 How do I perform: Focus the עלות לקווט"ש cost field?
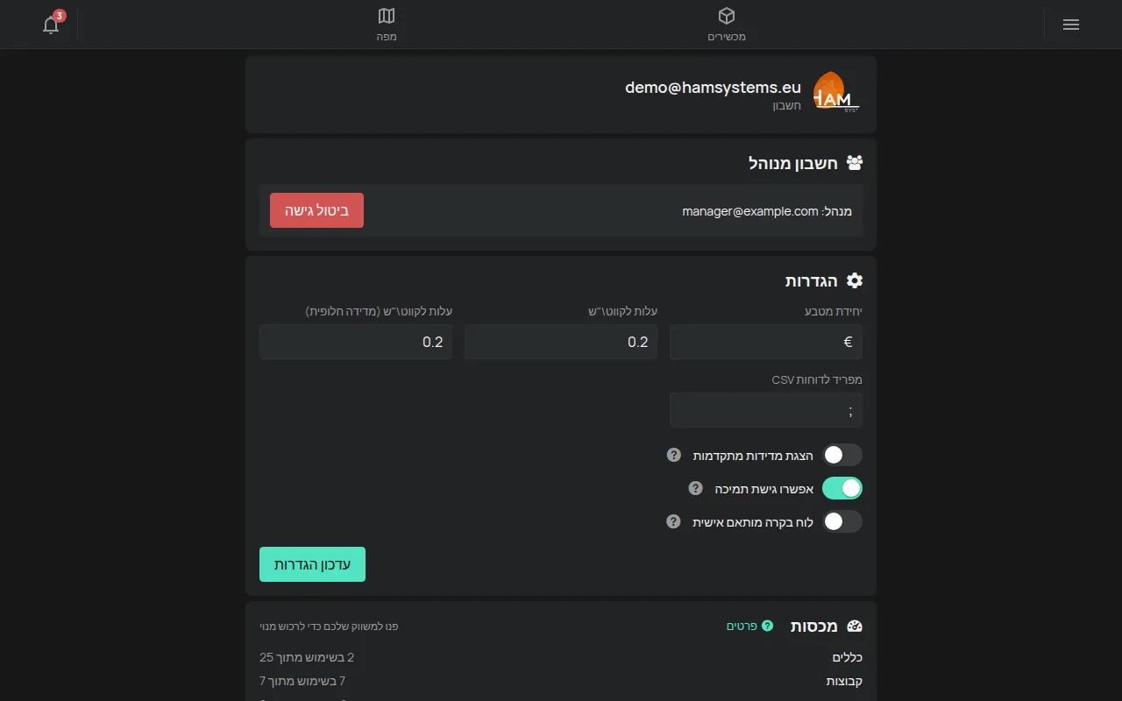561,342
